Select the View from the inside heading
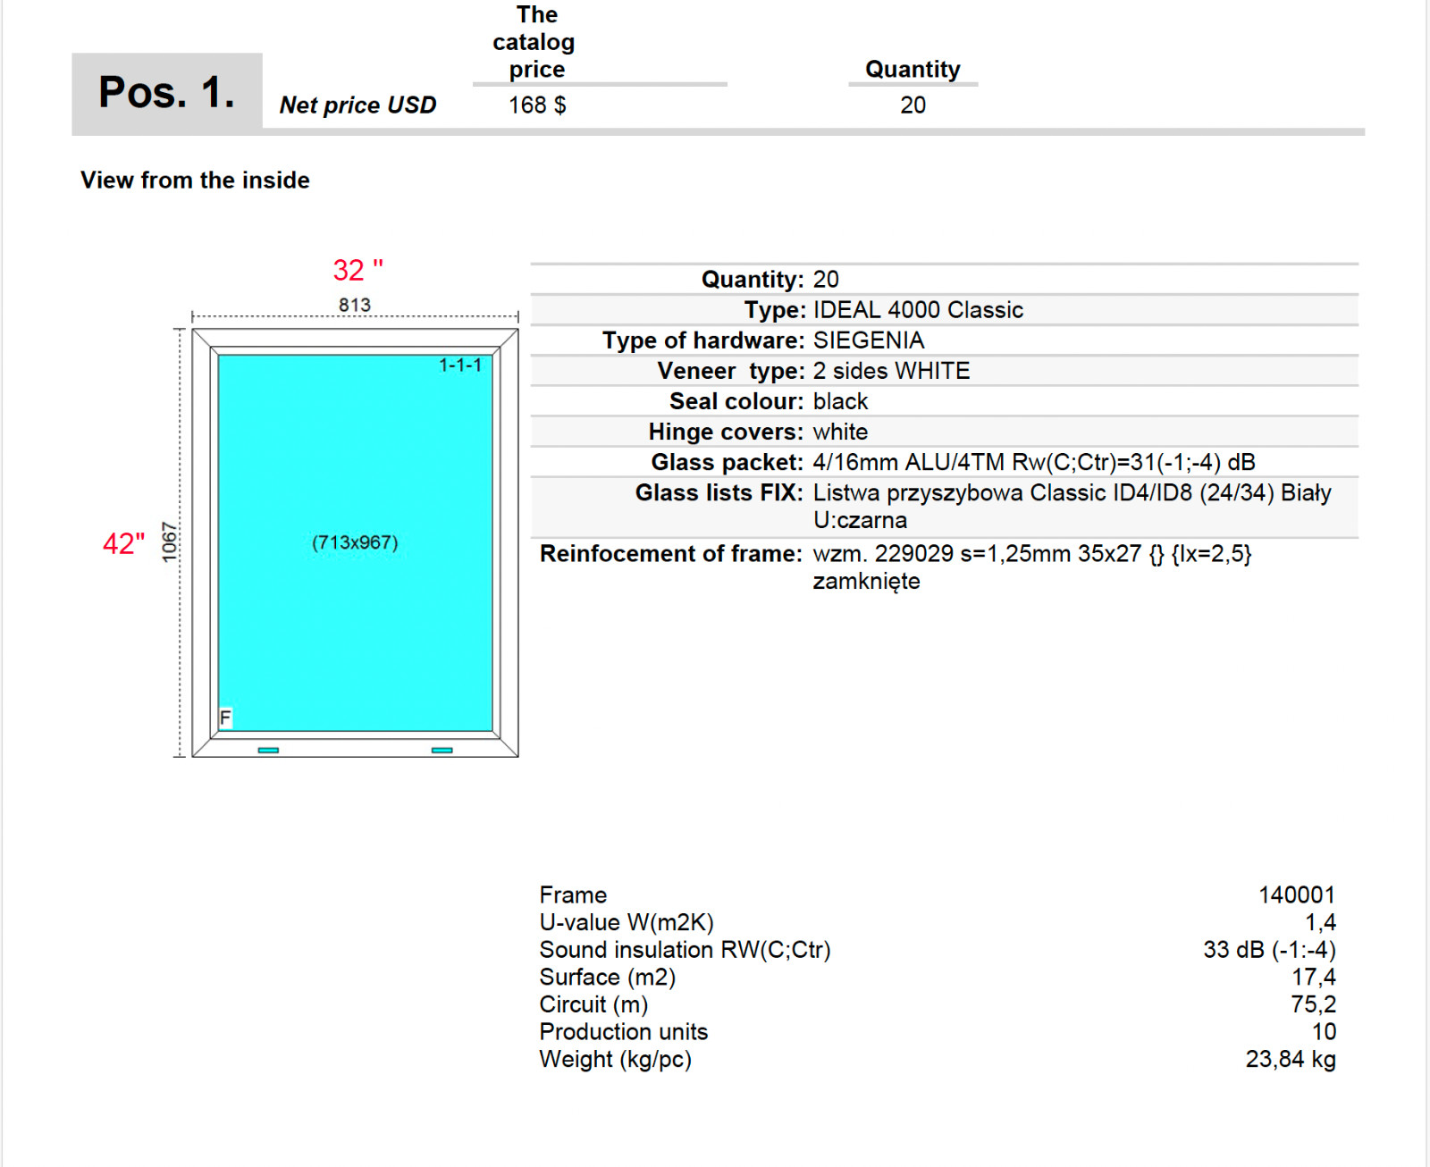1430x1167 pixels. click(196, 180)
